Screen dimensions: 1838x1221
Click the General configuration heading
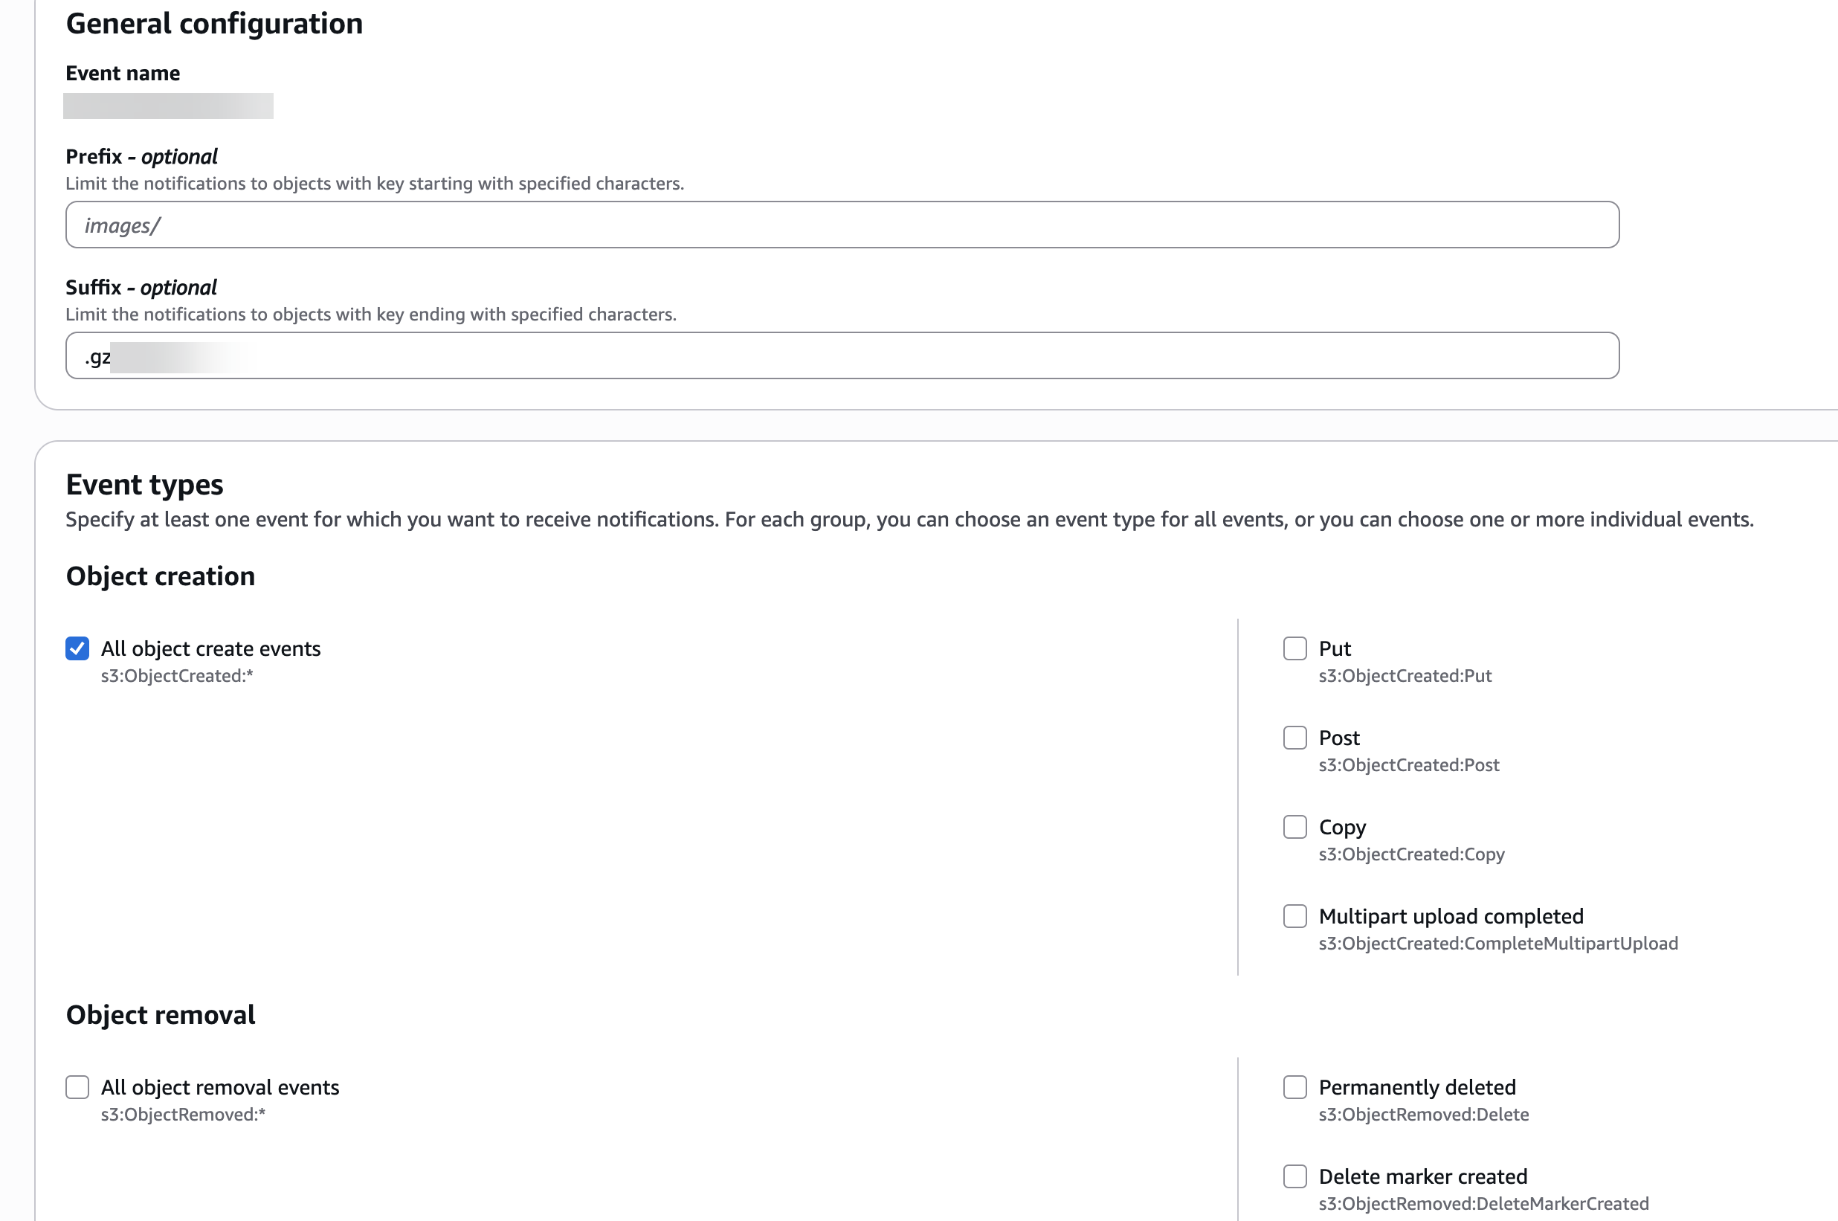click(x=214, y=23)
